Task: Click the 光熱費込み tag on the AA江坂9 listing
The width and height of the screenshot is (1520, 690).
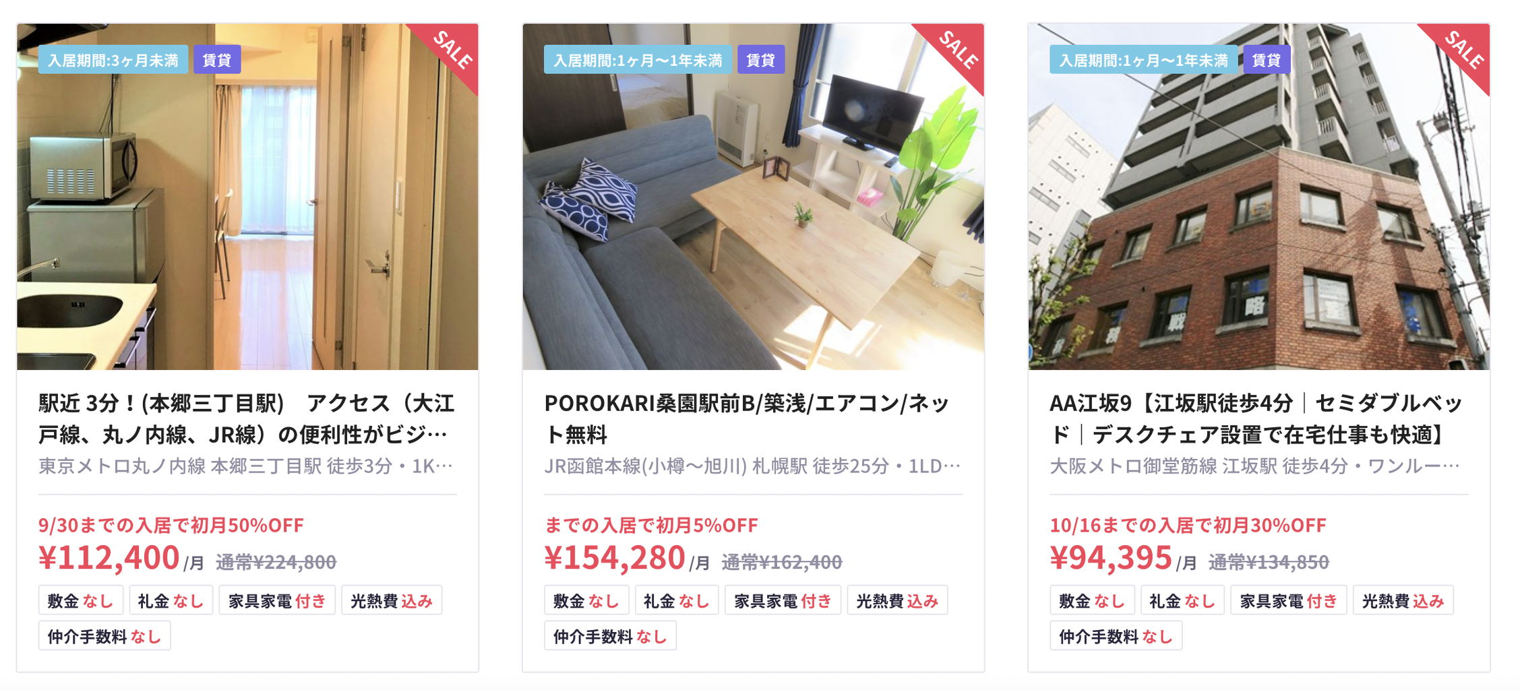Action: [x=1403, y=600]
